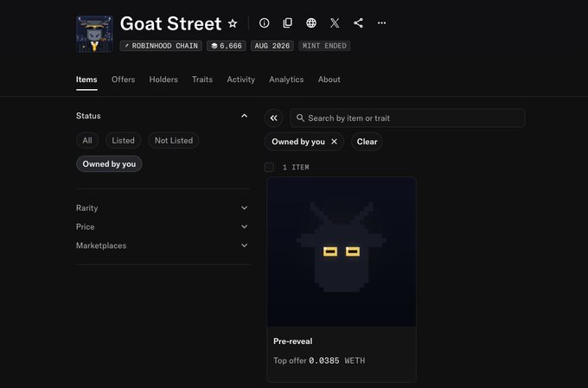588x388 pixels.
Task: Click the Goat Street collection title
Action: pos(170,23)
